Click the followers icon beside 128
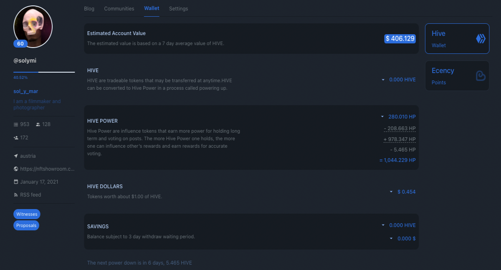Viewport: 501px width, 270px height. click(38, 124)
